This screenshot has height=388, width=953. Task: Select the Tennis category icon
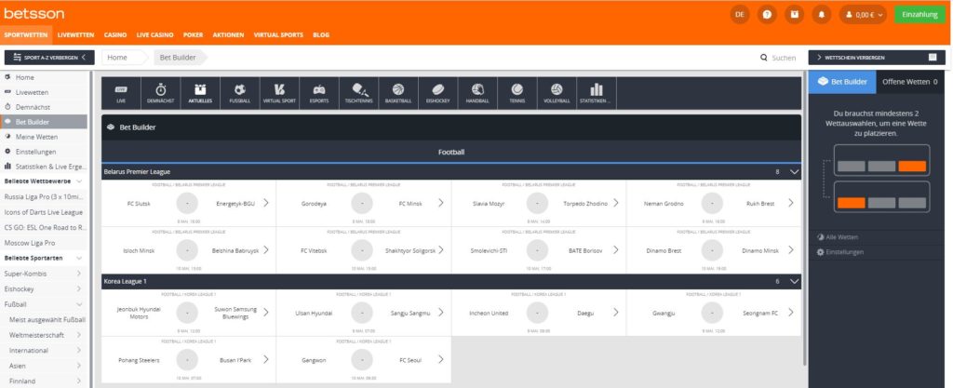tap(517, 93)
